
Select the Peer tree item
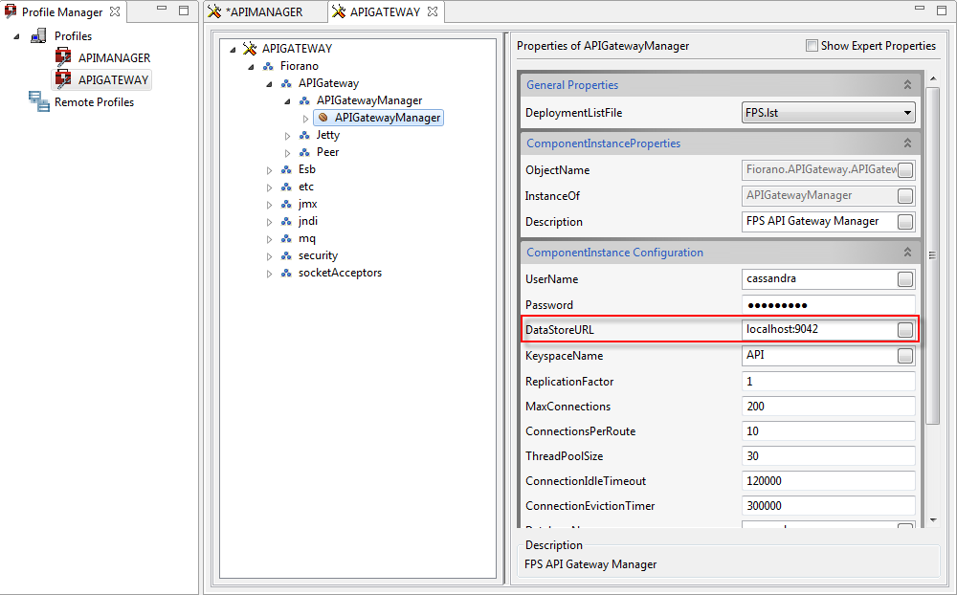327,152
